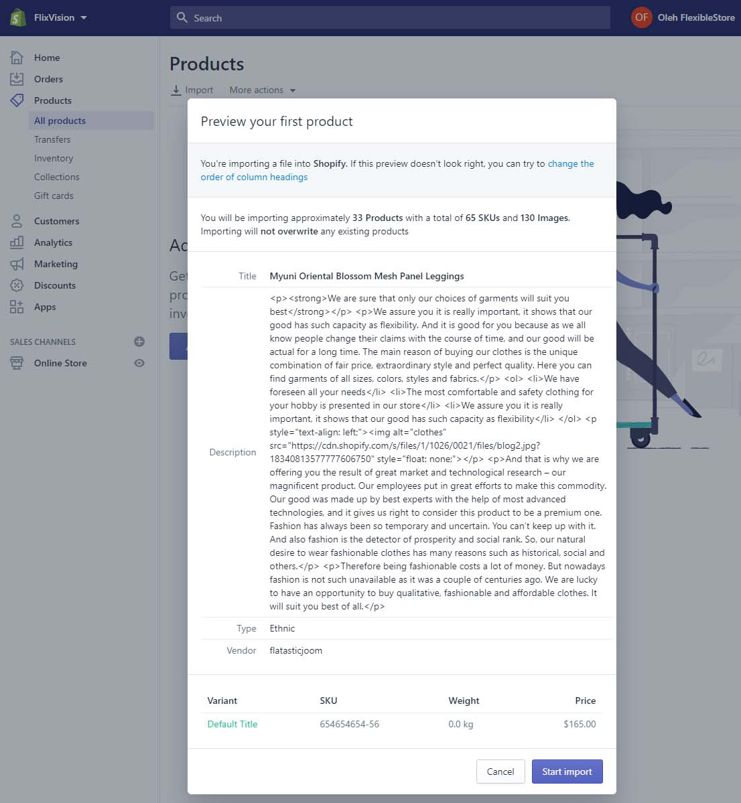The width and height of the screenshot is (741, 803).
Task: Click the Default Title variant link
Action: point(232,724)
